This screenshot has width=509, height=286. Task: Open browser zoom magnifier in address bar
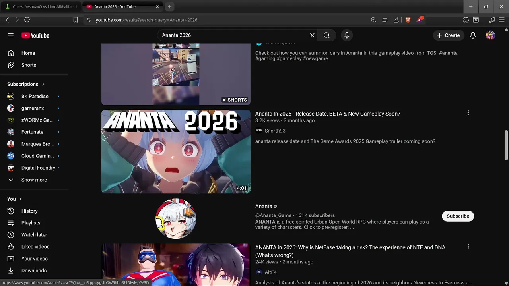(373, 20)
